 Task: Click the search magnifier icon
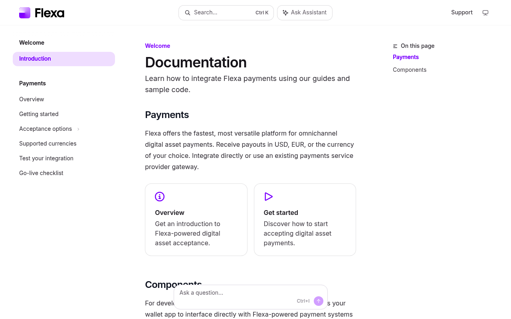[188, 13]
